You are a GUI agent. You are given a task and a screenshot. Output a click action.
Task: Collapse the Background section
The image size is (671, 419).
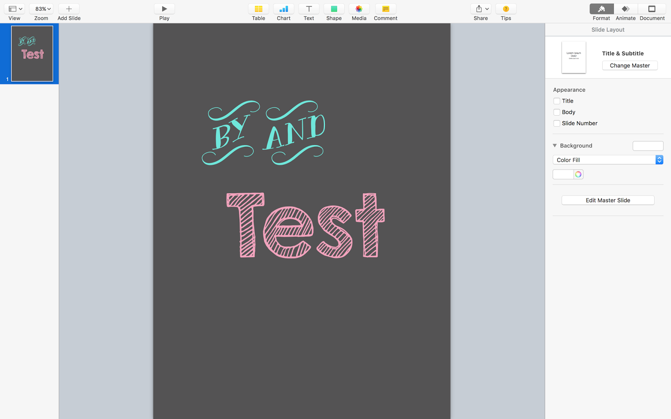[554, 145]
